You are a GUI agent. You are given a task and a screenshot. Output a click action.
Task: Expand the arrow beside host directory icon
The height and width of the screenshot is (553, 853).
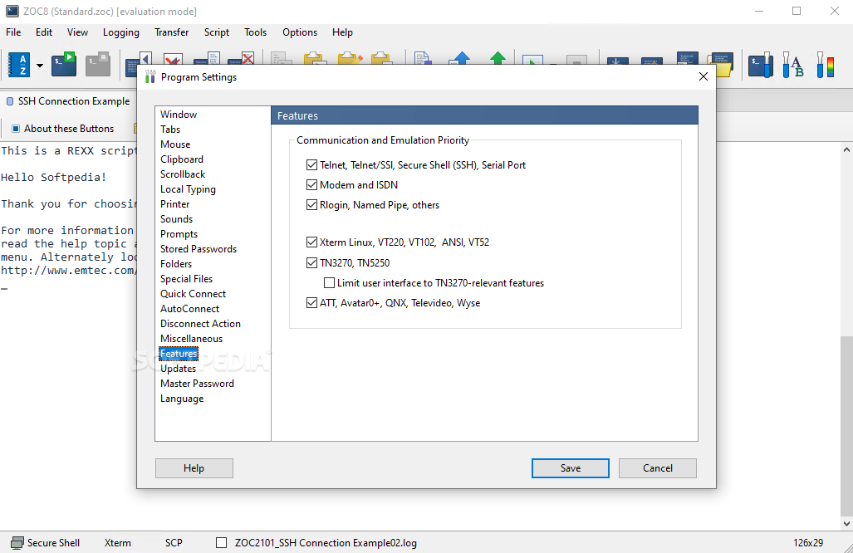40,66
